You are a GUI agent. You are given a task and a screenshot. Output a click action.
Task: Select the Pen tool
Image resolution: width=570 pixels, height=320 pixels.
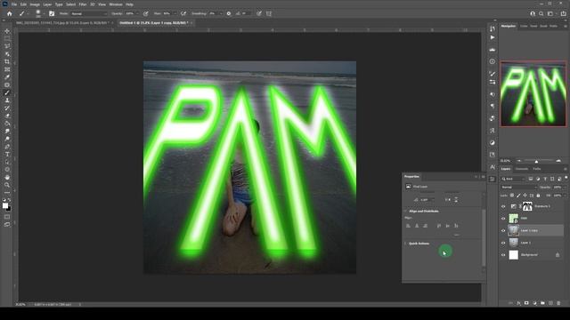click(x=7, y=147)
